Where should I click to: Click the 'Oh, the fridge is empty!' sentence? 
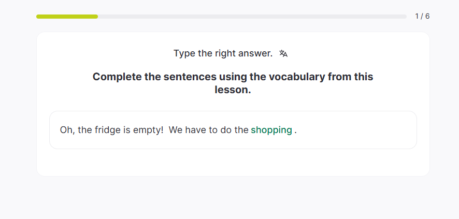tap(112, 130)
